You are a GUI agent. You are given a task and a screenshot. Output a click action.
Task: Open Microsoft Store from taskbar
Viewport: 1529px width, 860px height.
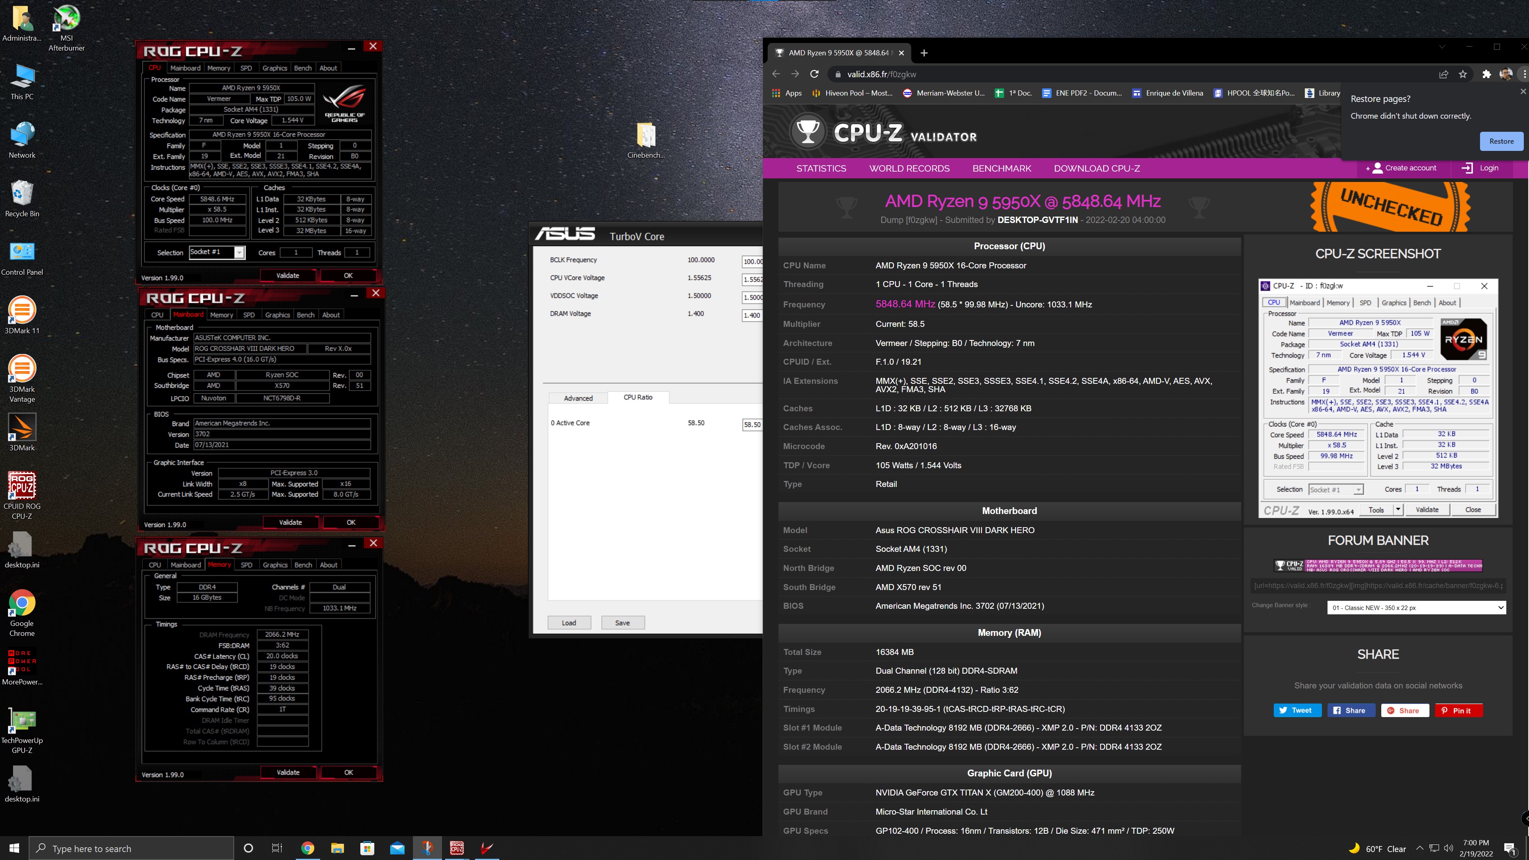pyautogui.click(x=368, y=848)
